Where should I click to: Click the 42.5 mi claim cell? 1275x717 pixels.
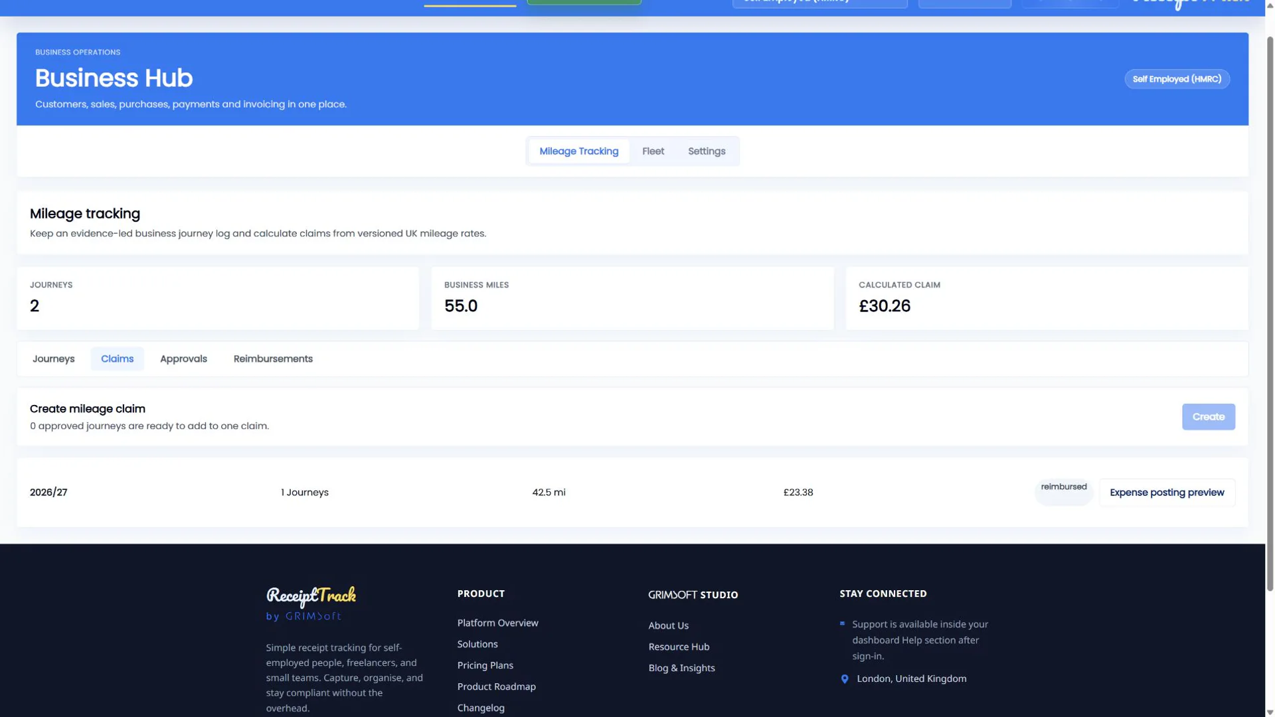tap(549, 493)
